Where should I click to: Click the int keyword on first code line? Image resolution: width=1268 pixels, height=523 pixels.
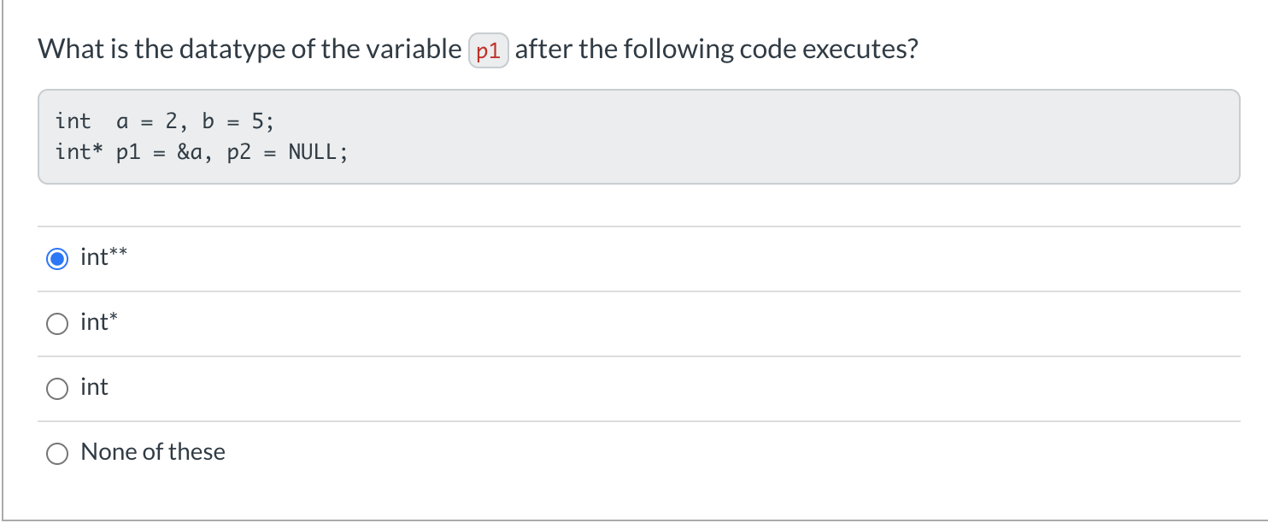[x=73, y=120]
